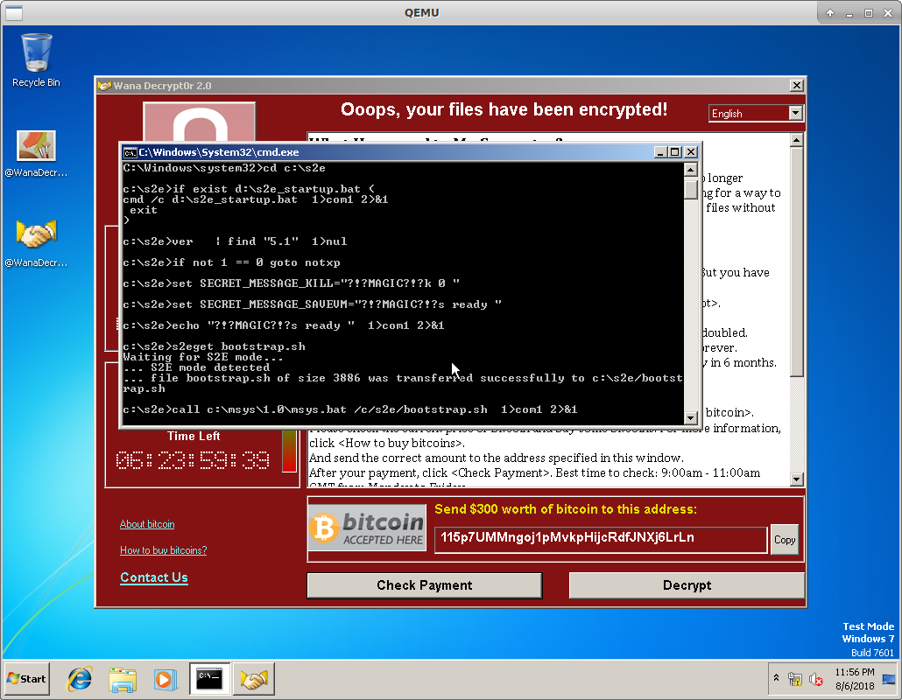The image size is (902, 700).
Task: Click the Time Left countdown timer
Action: tap(193, 459)
